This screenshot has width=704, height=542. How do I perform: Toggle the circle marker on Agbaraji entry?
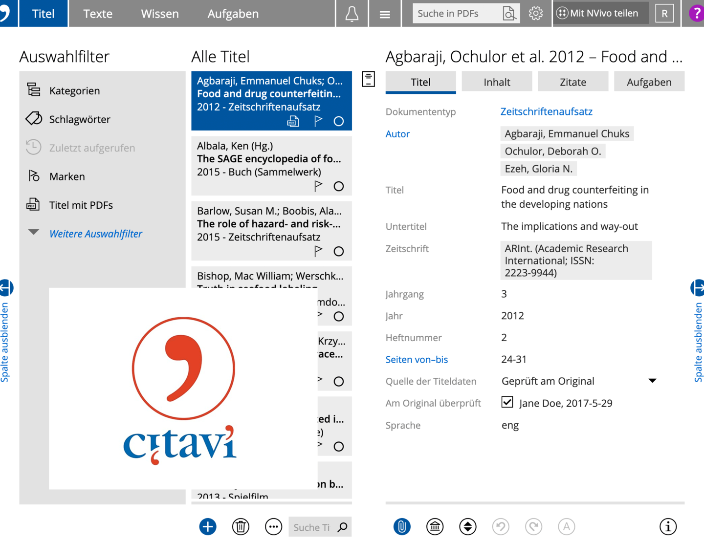[x=338, y=121]
